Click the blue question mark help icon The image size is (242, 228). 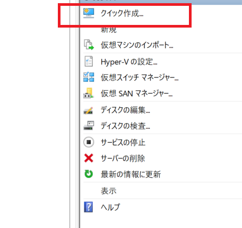[88, 207]
